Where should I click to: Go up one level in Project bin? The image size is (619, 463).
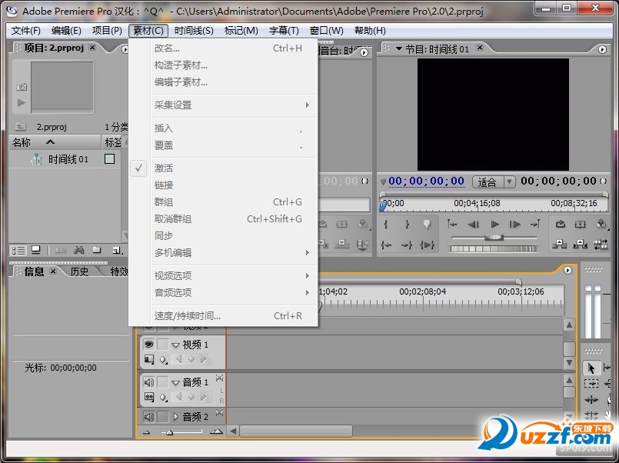click(x=20, y=127)
